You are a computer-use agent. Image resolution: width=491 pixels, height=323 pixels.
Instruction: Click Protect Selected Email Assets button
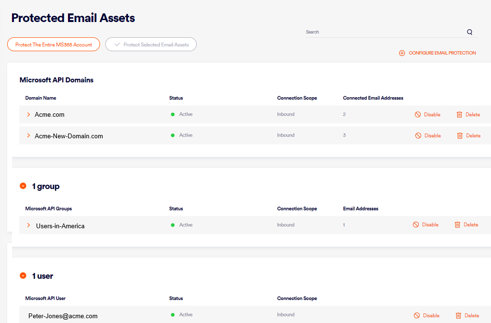tap(151, 45)
